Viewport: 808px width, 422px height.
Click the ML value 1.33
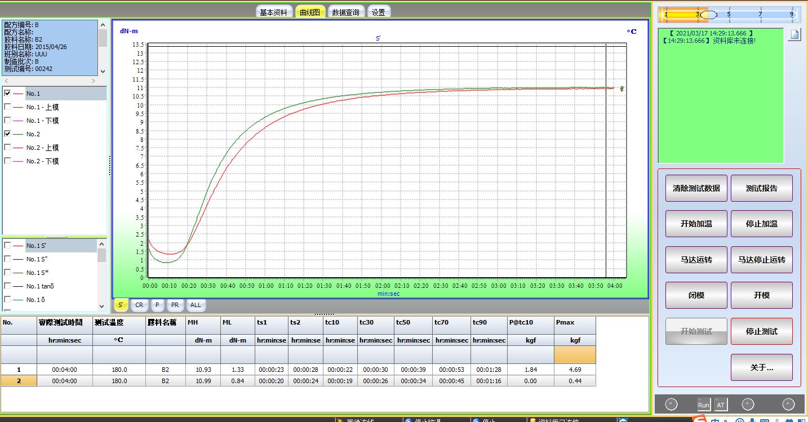tap(237, 370)
